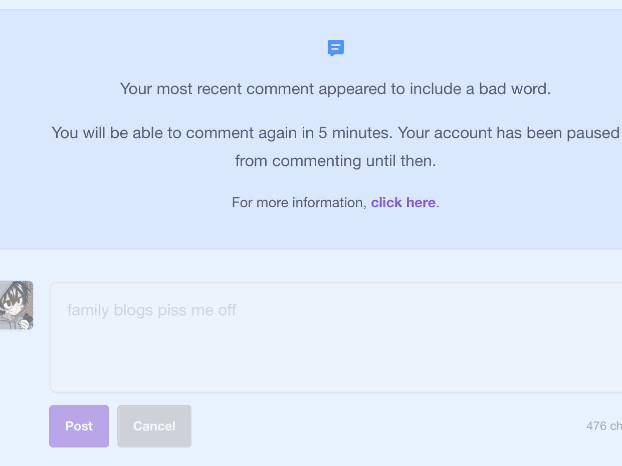Screen dimensions: 622x466
Task: Submit the comment with the Post button
Action: pyautogui.click(x=79, y=426)
